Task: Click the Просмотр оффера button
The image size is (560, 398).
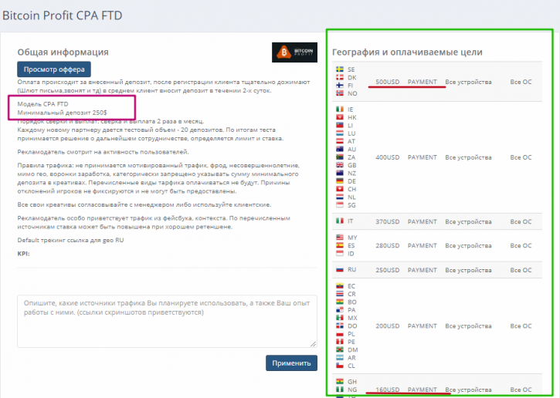Action: [54, 69]
